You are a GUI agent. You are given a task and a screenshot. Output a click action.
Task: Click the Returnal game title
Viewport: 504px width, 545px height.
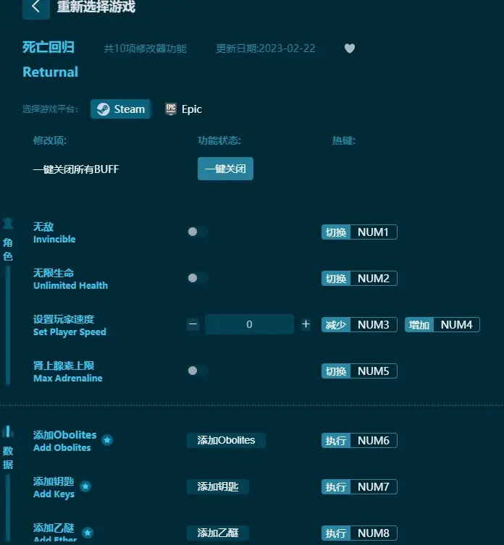tap(51, 72)
